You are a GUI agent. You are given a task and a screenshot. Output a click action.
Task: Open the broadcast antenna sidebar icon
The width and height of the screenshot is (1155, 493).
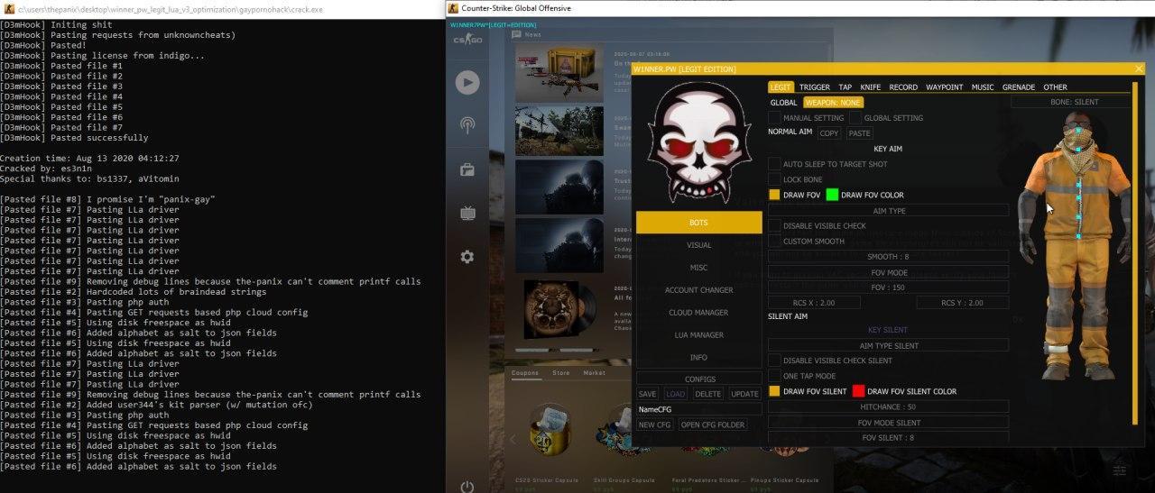tap(467, 126)
